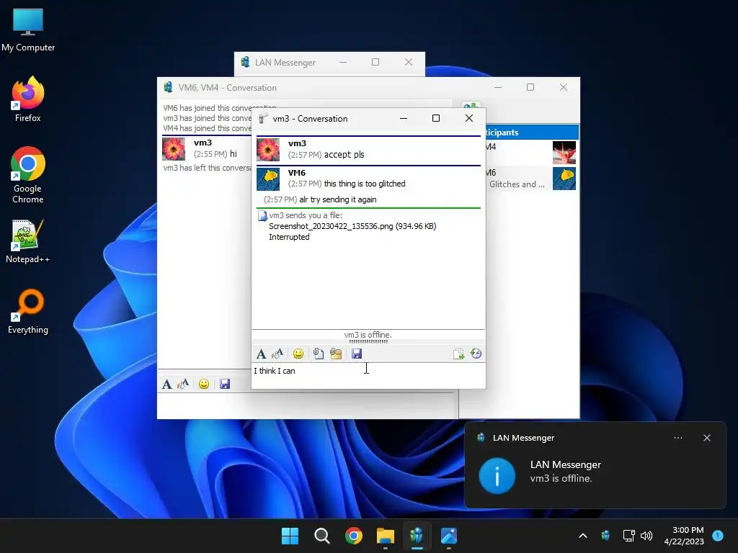
Task: Click the "Interrupted" transfer status text
Action: [x=289, y=237]
